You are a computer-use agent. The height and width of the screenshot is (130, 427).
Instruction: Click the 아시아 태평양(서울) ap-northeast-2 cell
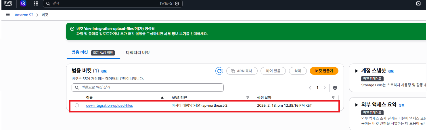tap(200, 106)
